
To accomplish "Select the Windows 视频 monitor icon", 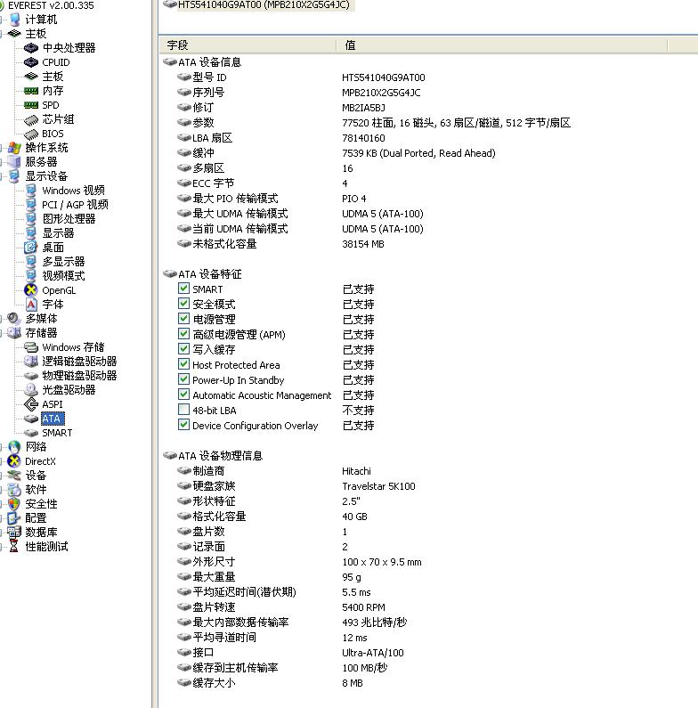I will (x=30, y=190).
